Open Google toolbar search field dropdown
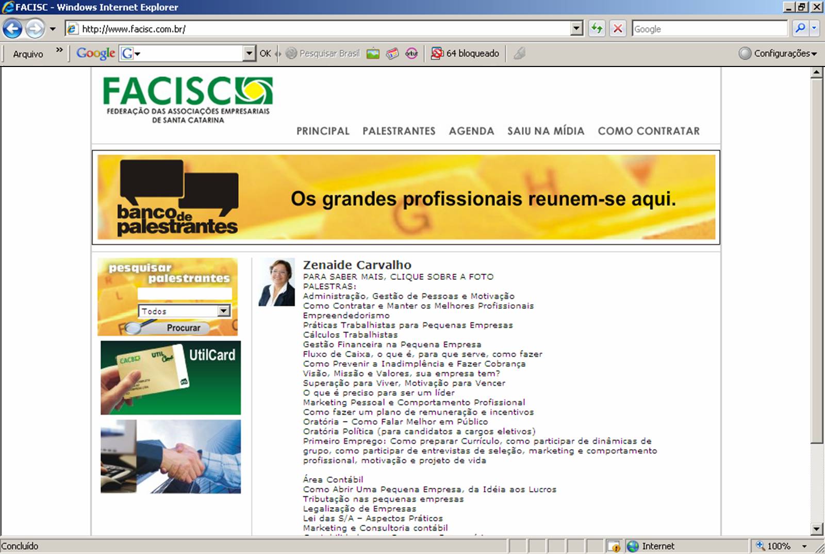 tap(250, 53)
